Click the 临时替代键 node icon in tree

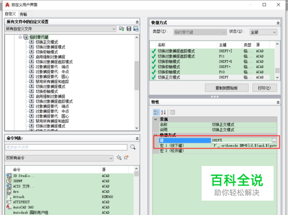pyautogui.click(x=26, y=37)
